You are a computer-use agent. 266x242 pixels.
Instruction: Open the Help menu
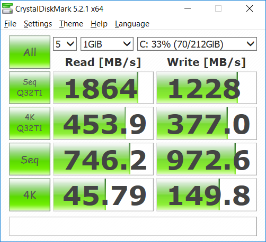99,24
